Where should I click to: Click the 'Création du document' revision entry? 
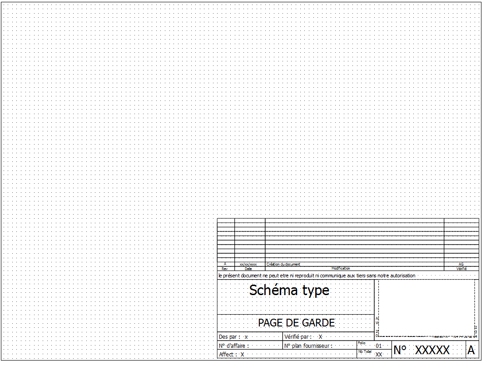click(283, 264)
